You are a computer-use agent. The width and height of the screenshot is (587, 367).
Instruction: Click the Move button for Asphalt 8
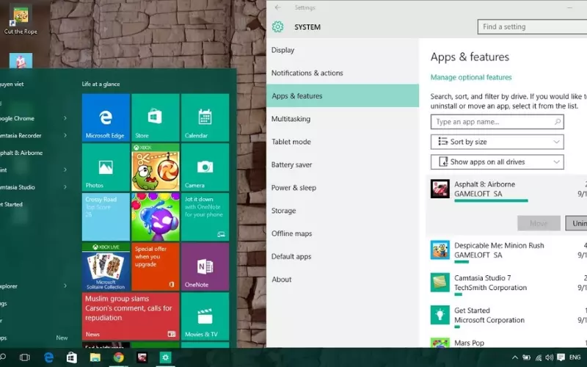tap(539, 223)
